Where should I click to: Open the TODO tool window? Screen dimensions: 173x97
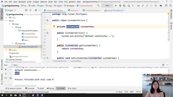[x=72, y=88]
